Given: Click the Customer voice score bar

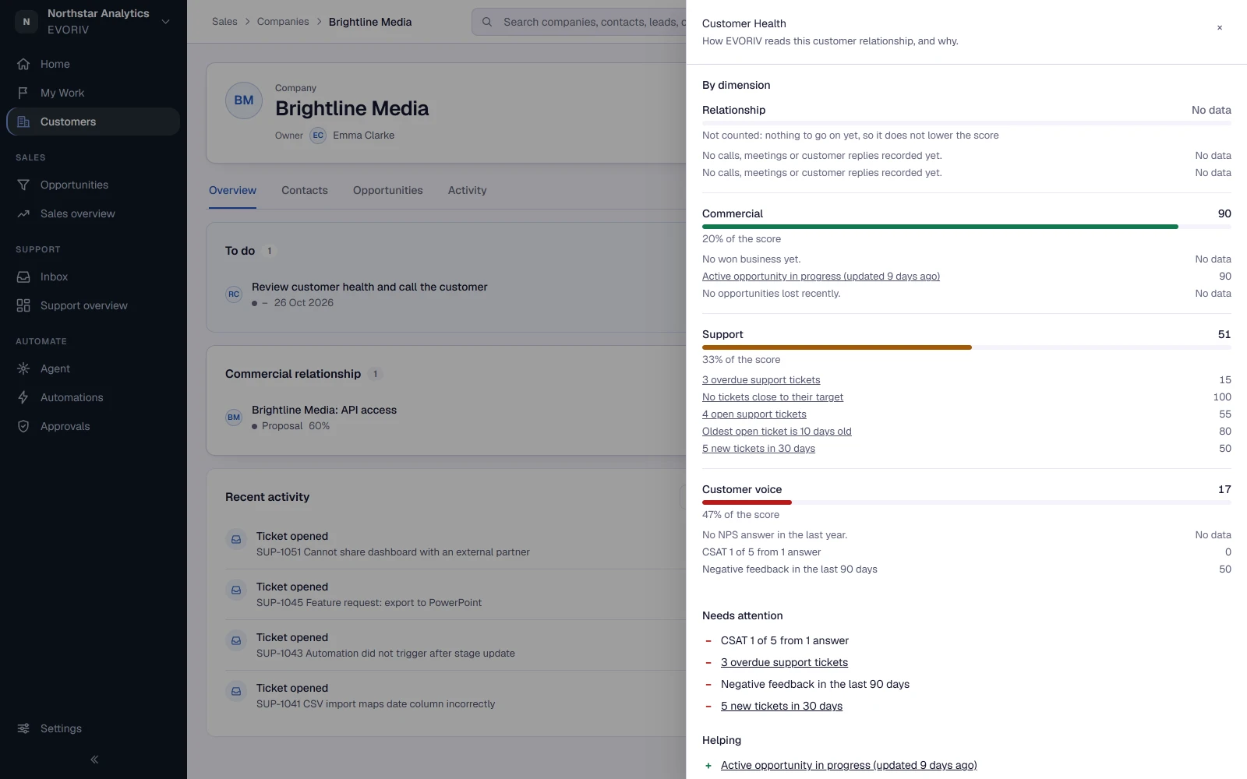Looking at the screenshot, I should pos(966,502).
